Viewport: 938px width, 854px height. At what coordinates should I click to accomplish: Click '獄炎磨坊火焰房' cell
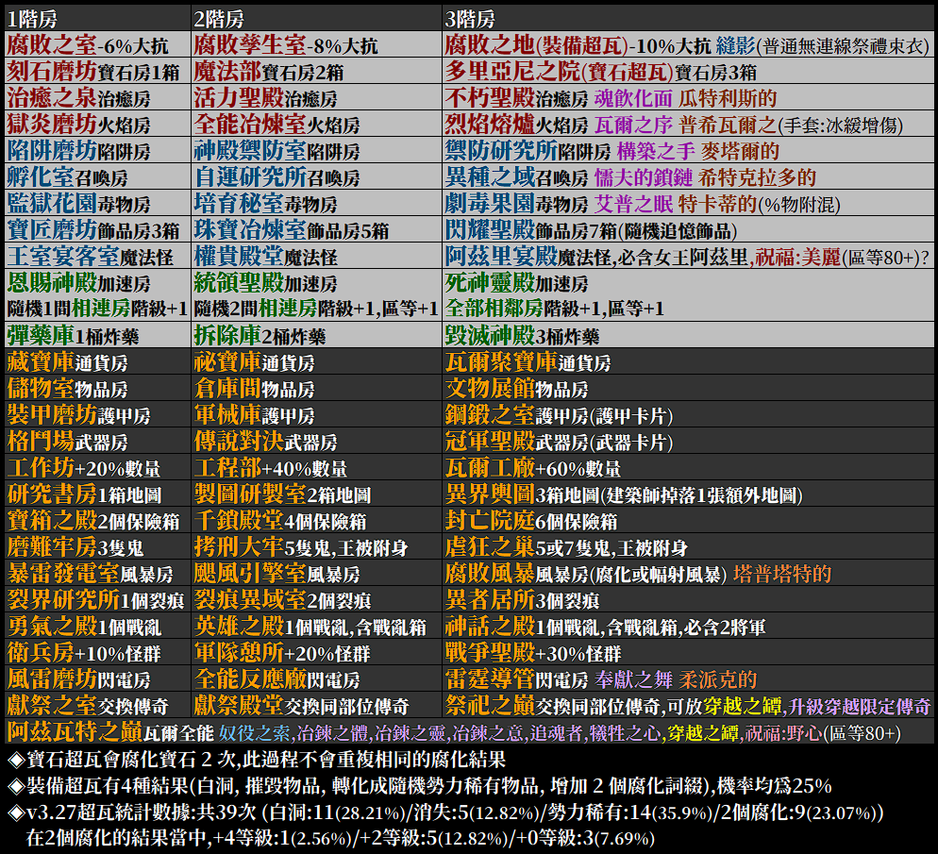point(97,124)
